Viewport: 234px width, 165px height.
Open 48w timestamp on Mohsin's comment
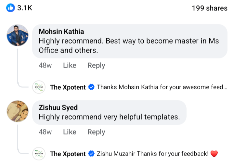(45, 65)
